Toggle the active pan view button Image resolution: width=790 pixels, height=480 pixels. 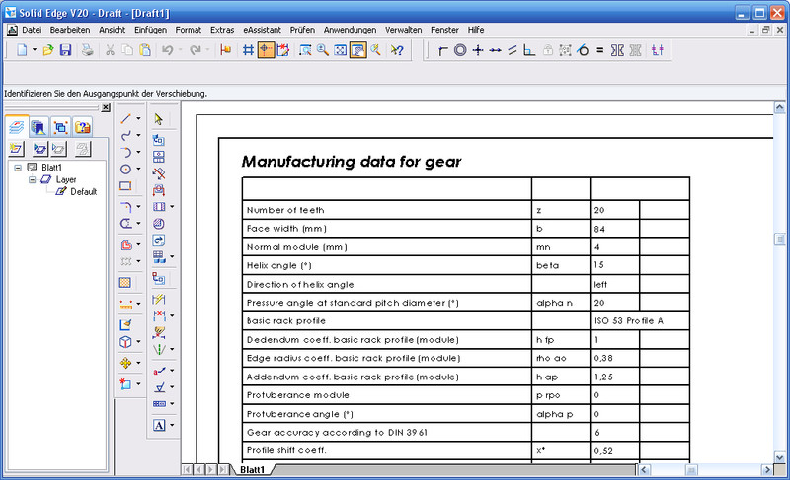coord(357,50)
